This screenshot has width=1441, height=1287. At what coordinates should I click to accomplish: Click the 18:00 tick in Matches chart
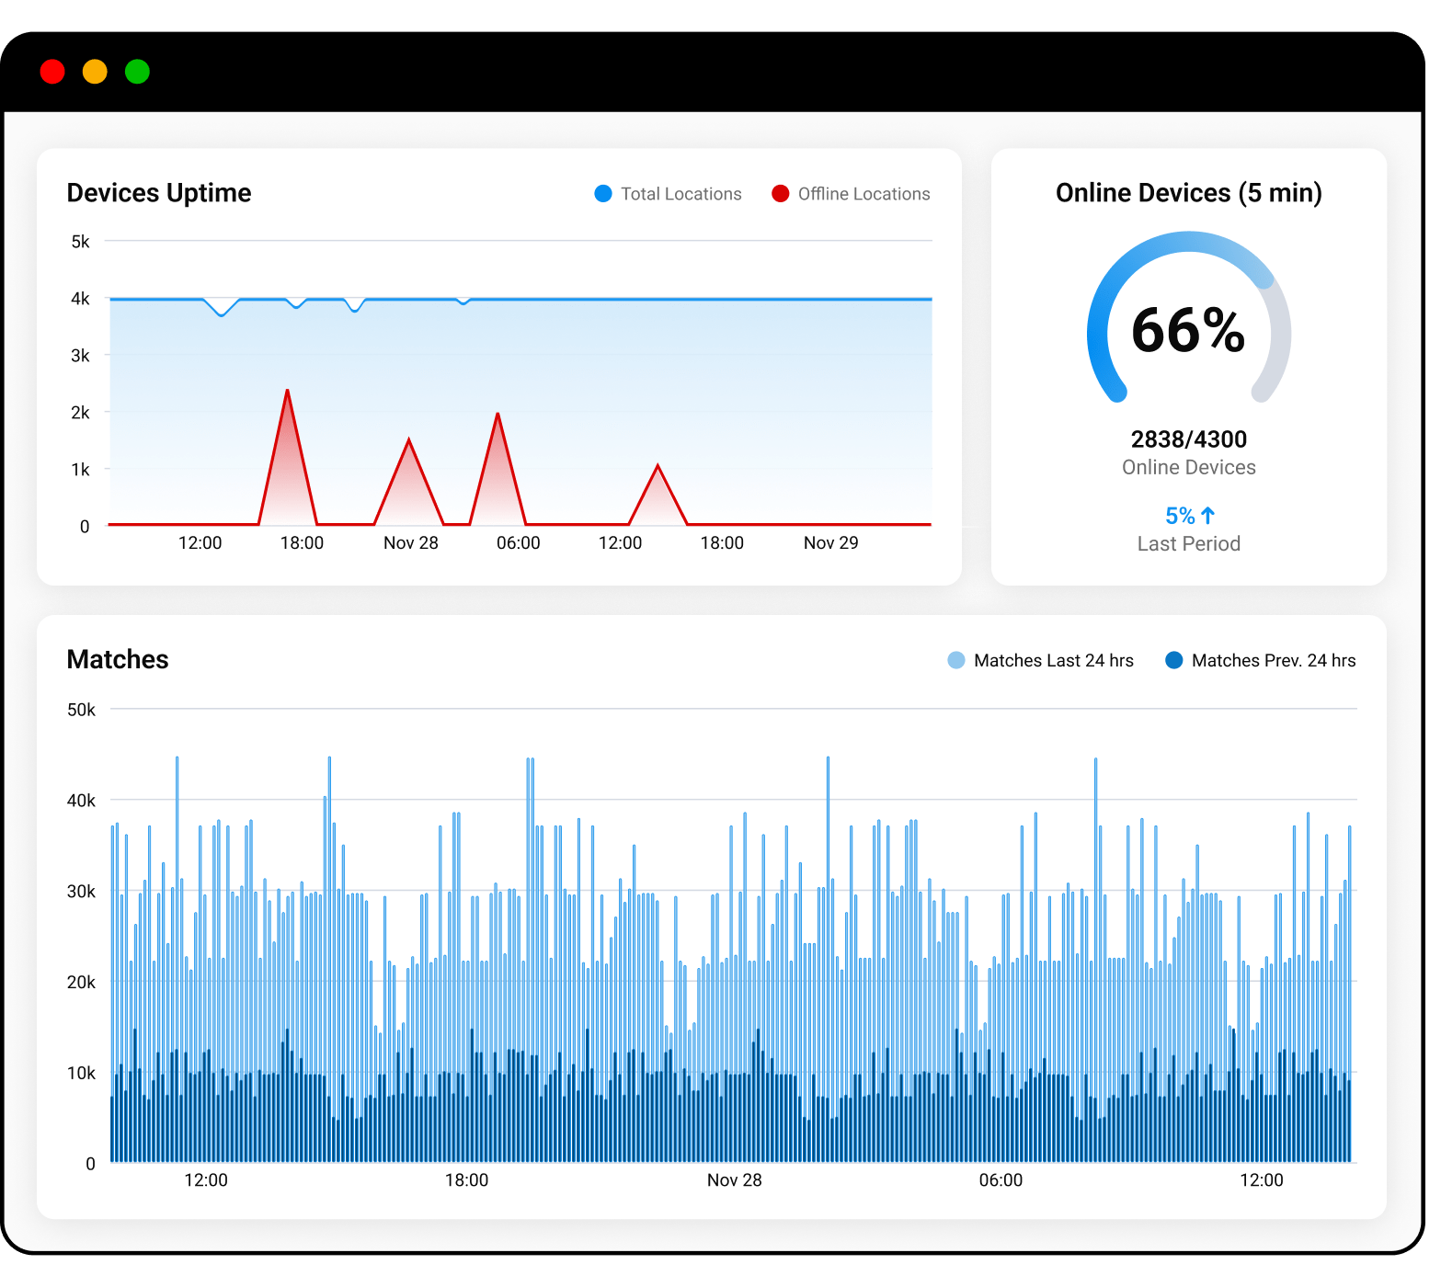coord(467,1180)
